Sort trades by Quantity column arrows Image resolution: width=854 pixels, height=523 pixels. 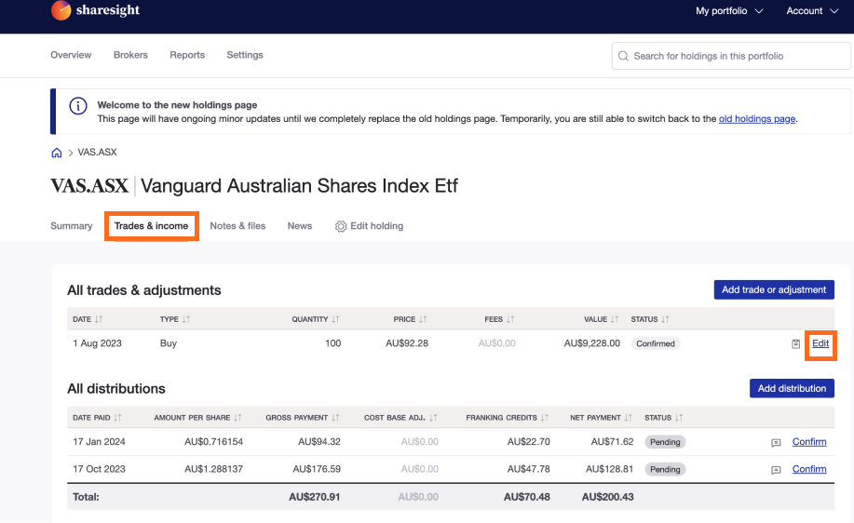point(335,319)
